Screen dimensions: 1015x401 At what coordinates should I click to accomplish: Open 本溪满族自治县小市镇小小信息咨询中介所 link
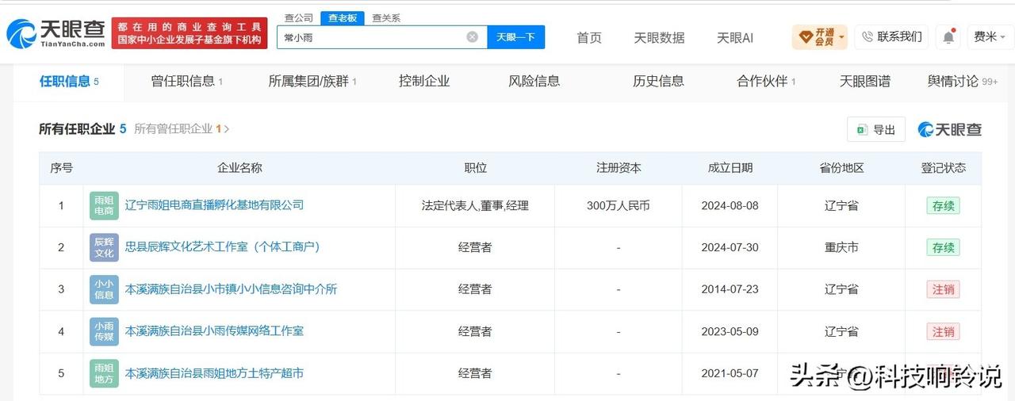[231, 289]
